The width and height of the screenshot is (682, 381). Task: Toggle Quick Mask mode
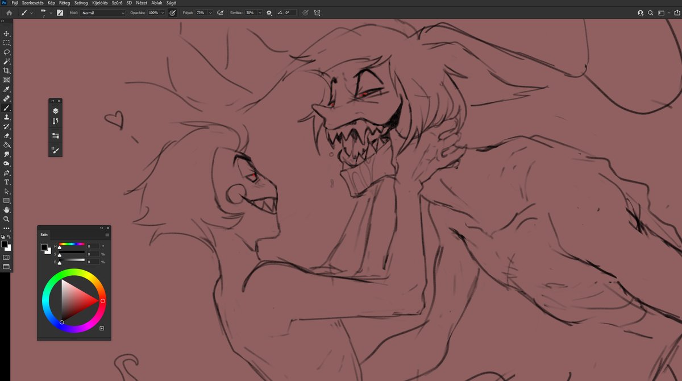pyautogui.click(x=6, y=257)
